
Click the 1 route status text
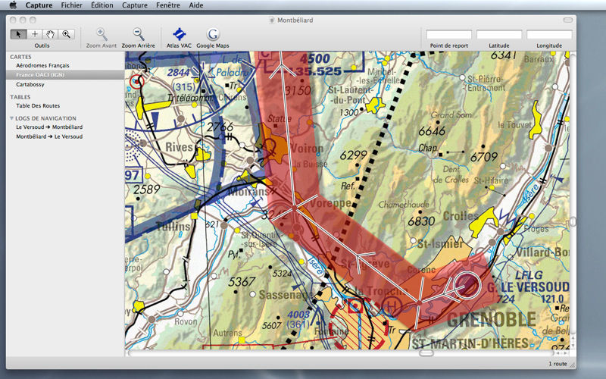click(x=558, y=364)
